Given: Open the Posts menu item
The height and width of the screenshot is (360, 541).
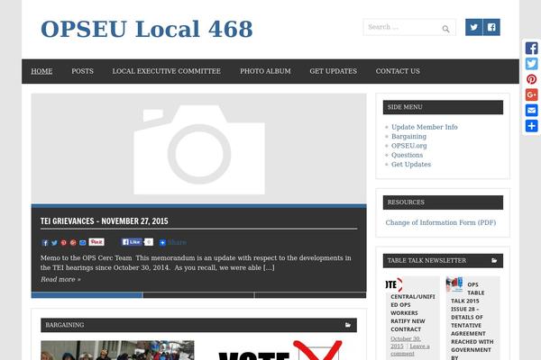Looking at the screenshot, I should (x=82, y=71).
